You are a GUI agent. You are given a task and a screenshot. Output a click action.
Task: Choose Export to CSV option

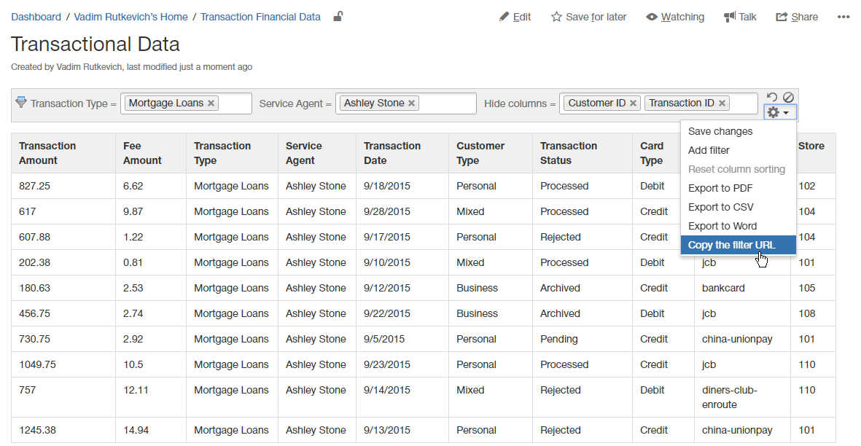[720, 207]
